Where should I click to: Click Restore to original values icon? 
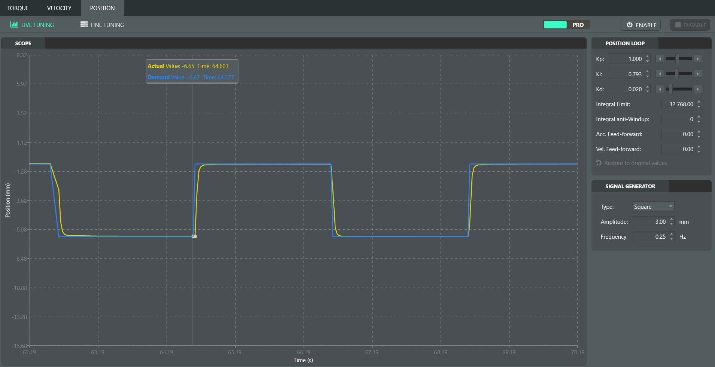[599, 163]
